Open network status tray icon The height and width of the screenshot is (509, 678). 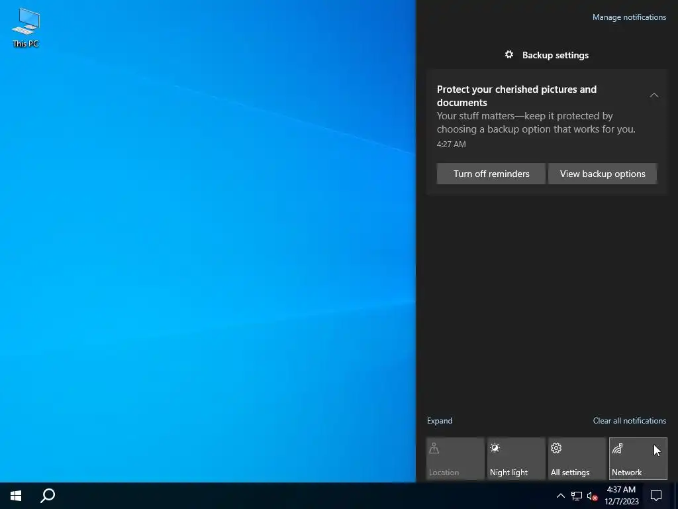click(x=577, y=496)
